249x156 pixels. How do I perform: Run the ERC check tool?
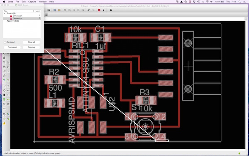tap(4, 119)
